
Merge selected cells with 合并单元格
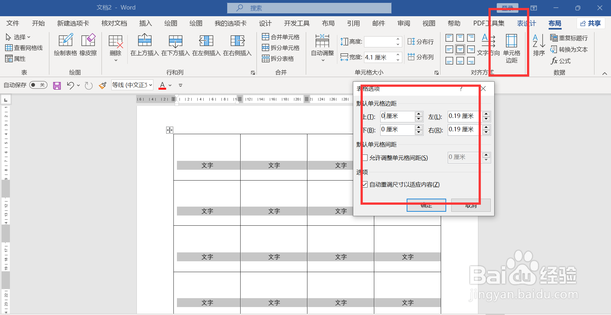(x=281, y=37)
